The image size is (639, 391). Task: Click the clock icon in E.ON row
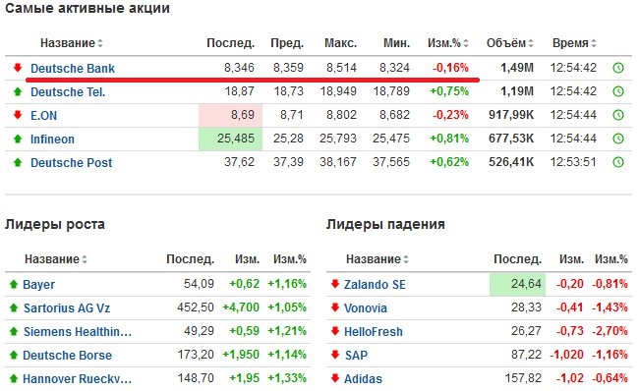(618, 115)
